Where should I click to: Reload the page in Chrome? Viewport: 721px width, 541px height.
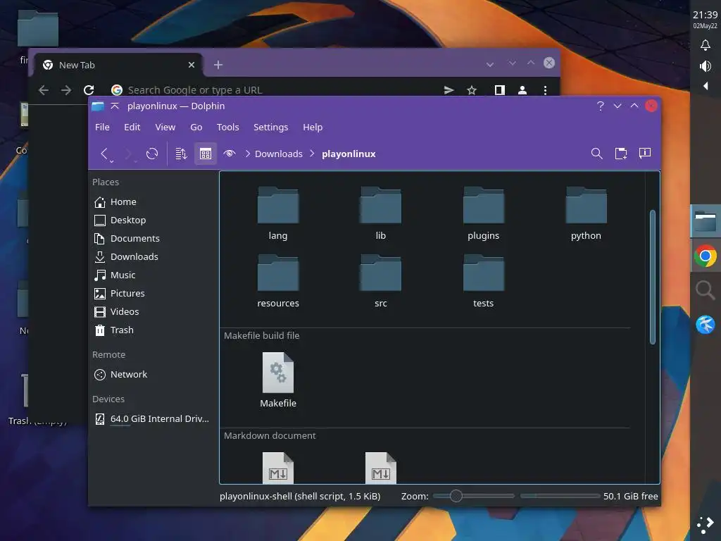[x=89, y=90]
